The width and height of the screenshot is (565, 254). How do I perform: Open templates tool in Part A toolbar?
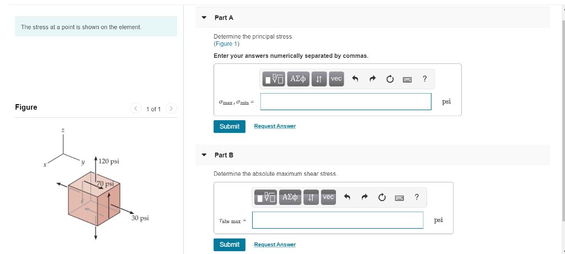[274, 79]
